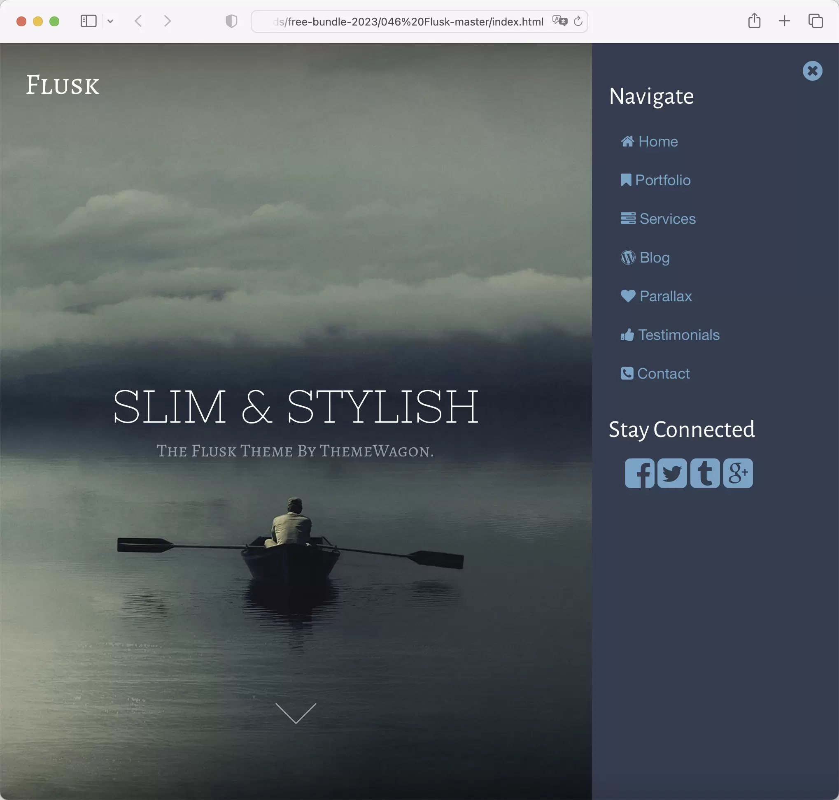Click the Twitter social icon
This screenshot has height=800, width=839.
(x=672, y=473)
